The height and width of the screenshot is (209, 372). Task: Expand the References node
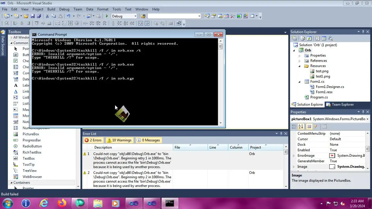[299, 61]
